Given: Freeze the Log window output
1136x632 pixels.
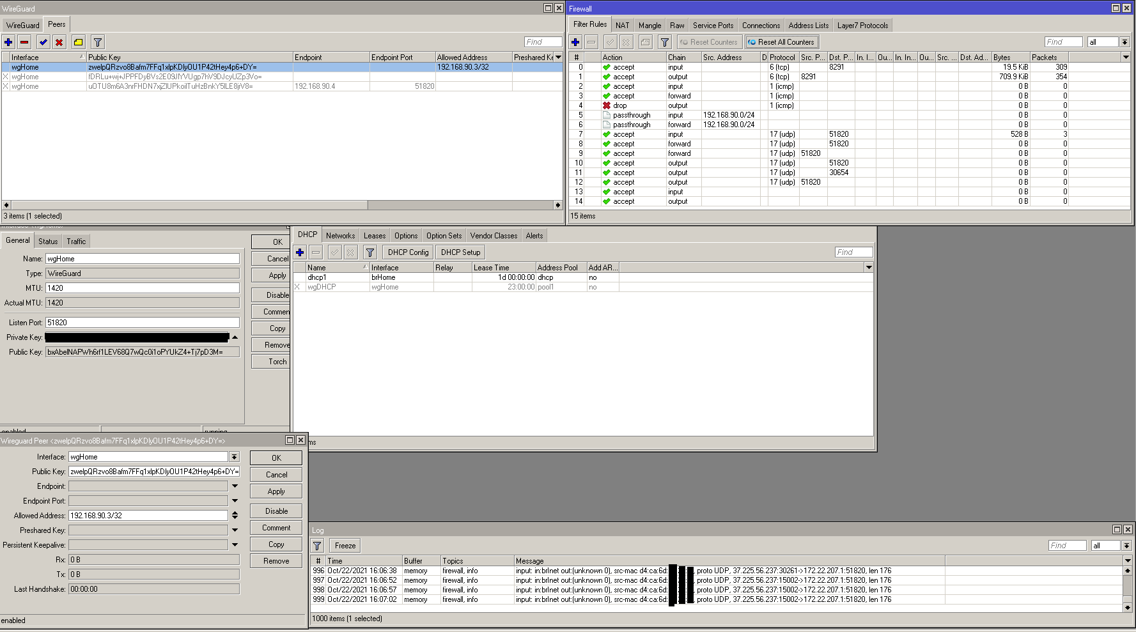Looking at the screenshot, I should [x=345, y=546].
